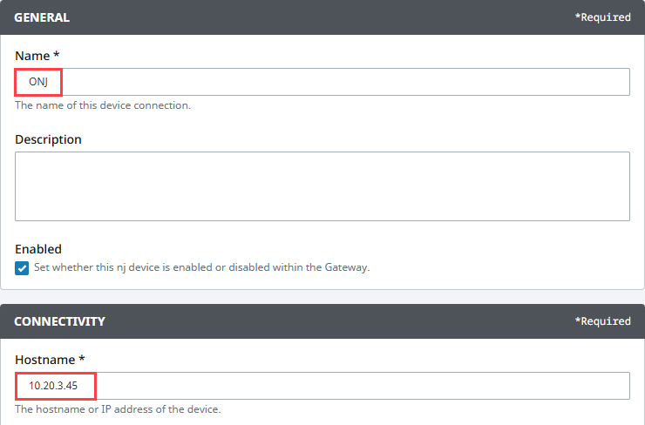This screenshot has height=425, width=645.
Task: Click 'The name of this device connection' hint
Action: click(103, 105)
